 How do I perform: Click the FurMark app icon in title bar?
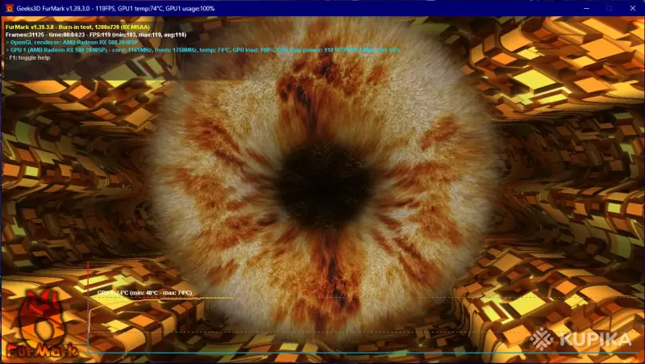pyautogui.click(x=9, y=8)
